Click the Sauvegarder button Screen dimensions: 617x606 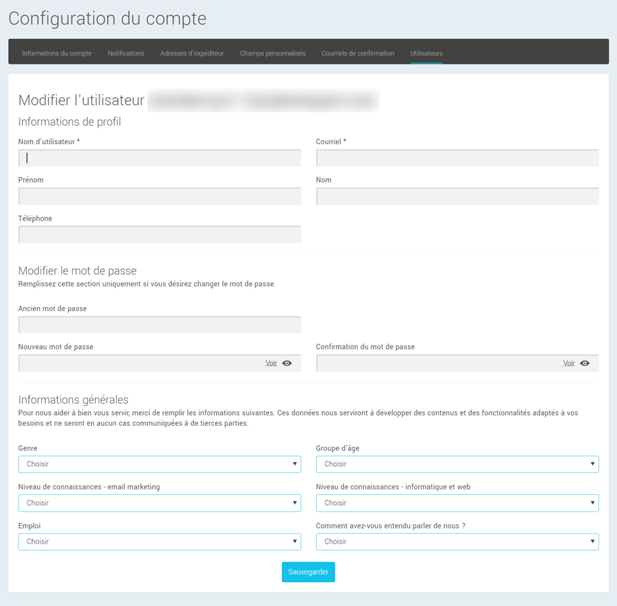308,572
